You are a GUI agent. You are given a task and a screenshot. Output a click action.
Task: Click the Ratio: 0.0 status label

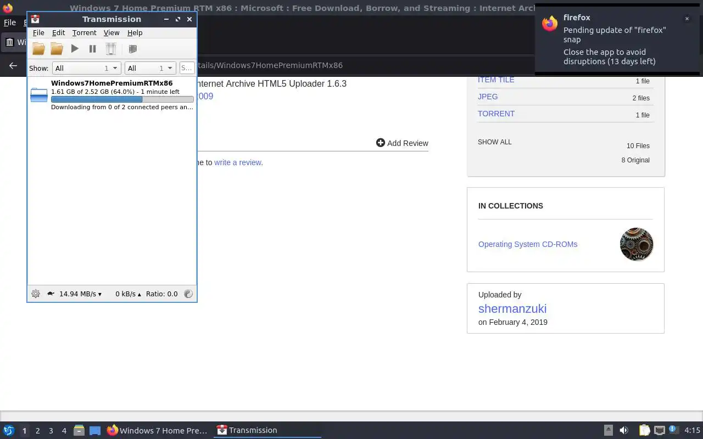click(161, 294)
